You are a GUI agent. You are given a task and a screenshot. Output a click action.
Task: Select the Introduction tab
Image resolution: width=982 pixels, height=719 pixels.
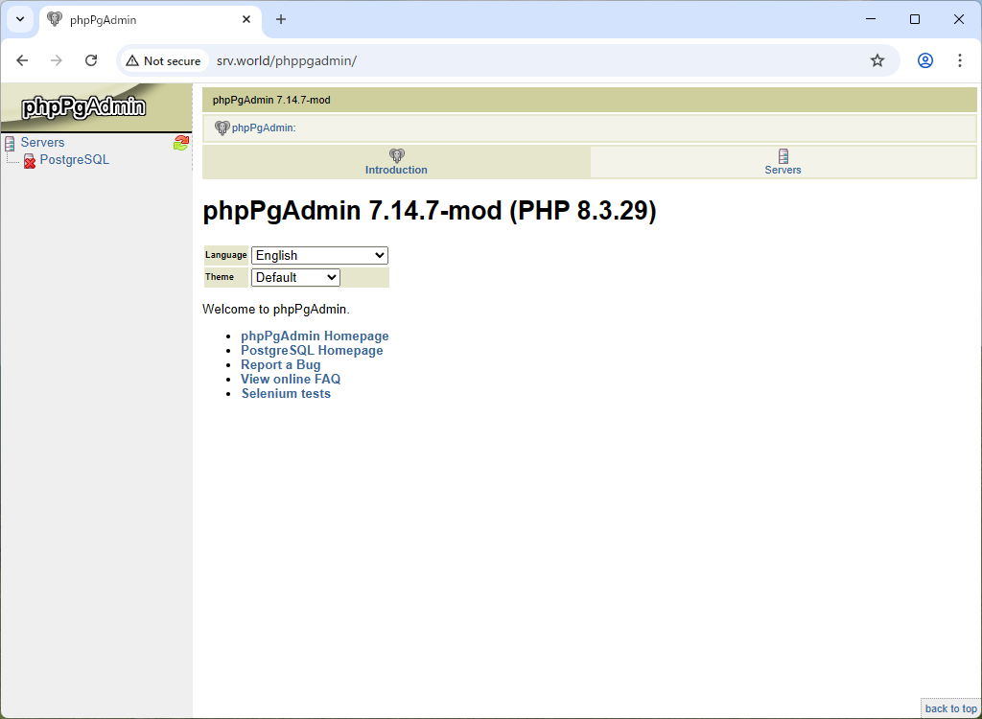396,170
